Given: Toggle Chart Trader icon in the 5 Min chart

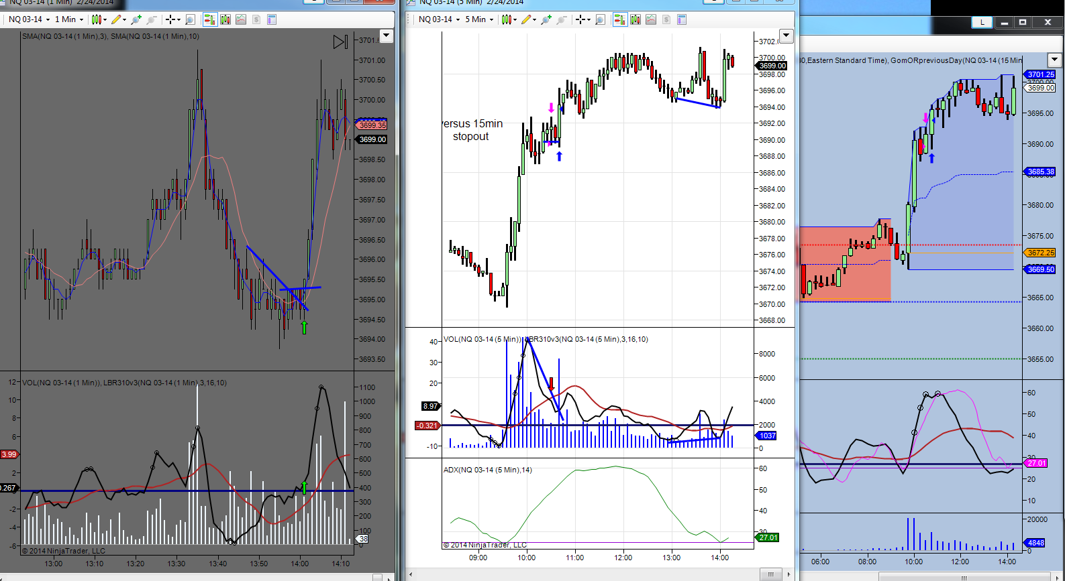Looking at the screenshot, I should (x=620, y=19).
